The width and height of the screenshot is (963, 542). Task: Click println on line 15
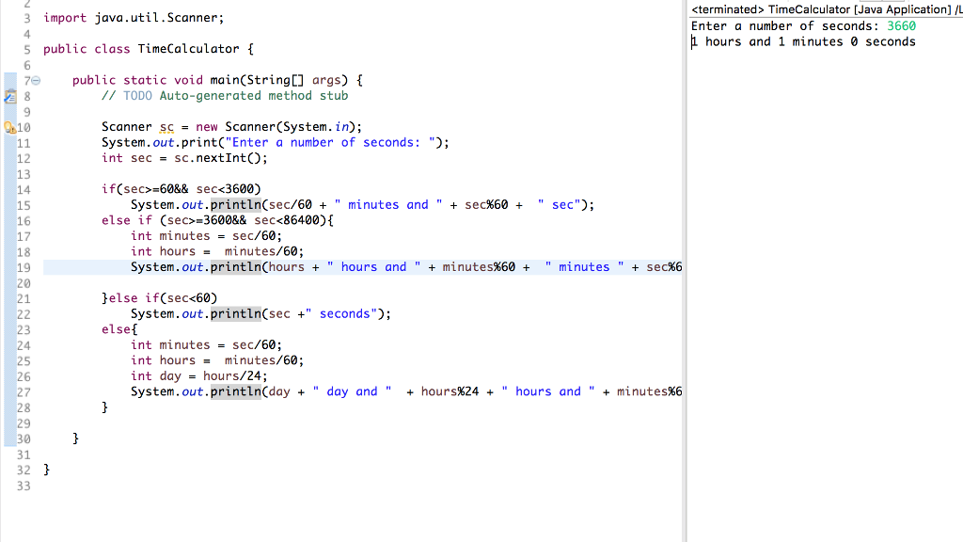(x=236, y=204)
